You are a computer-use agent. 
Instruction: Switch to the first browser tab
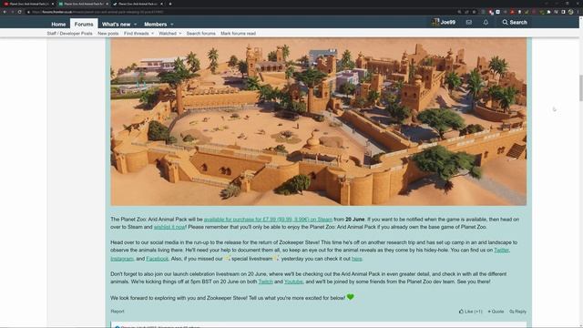pyautogui.click(x=27, y=4)
